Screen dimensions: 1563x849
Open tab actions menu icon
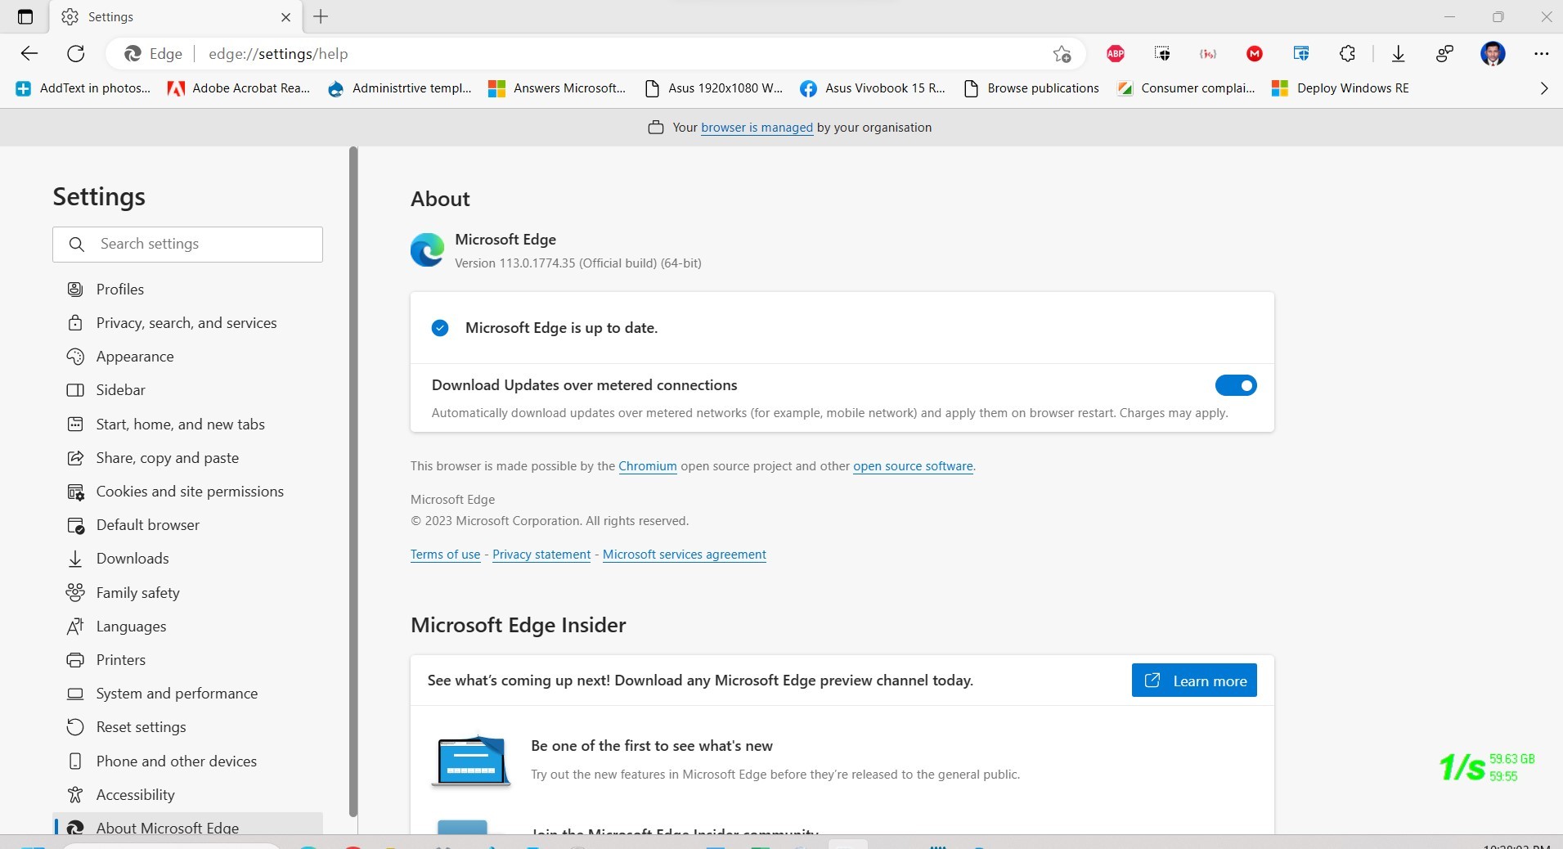[25, 16]
